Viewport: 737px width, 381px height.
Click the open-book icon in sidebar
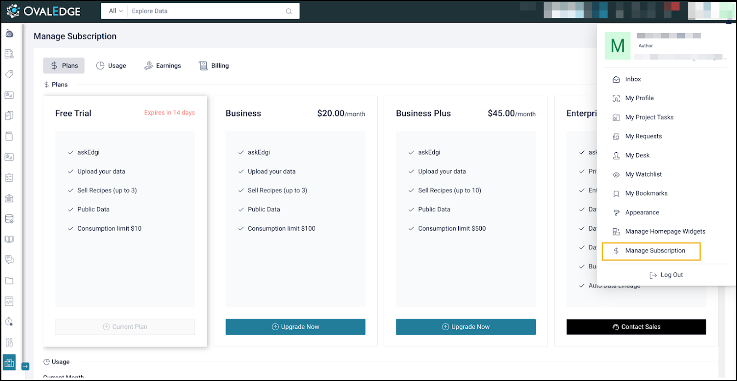tap(9, 239)
